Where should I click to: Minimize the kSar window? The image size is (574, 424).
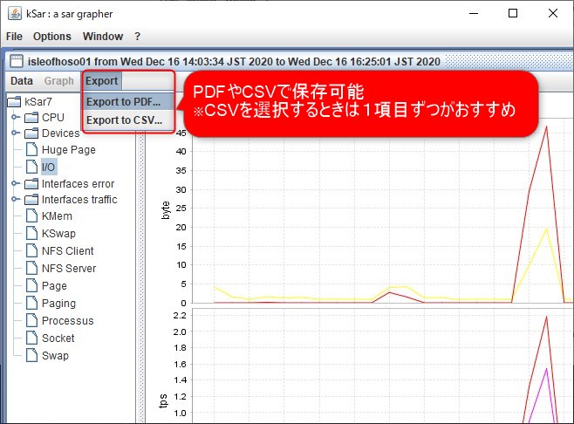474,14
